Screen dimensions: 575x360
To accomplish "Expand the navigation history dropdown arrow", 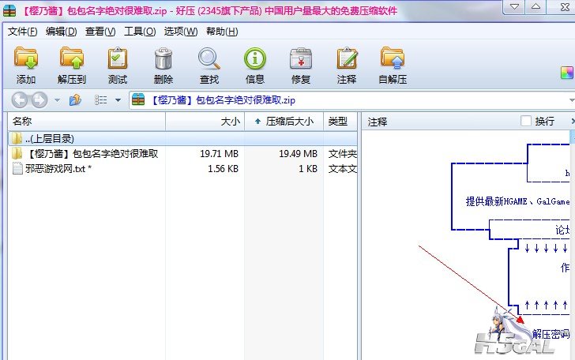I will point(57,100).
